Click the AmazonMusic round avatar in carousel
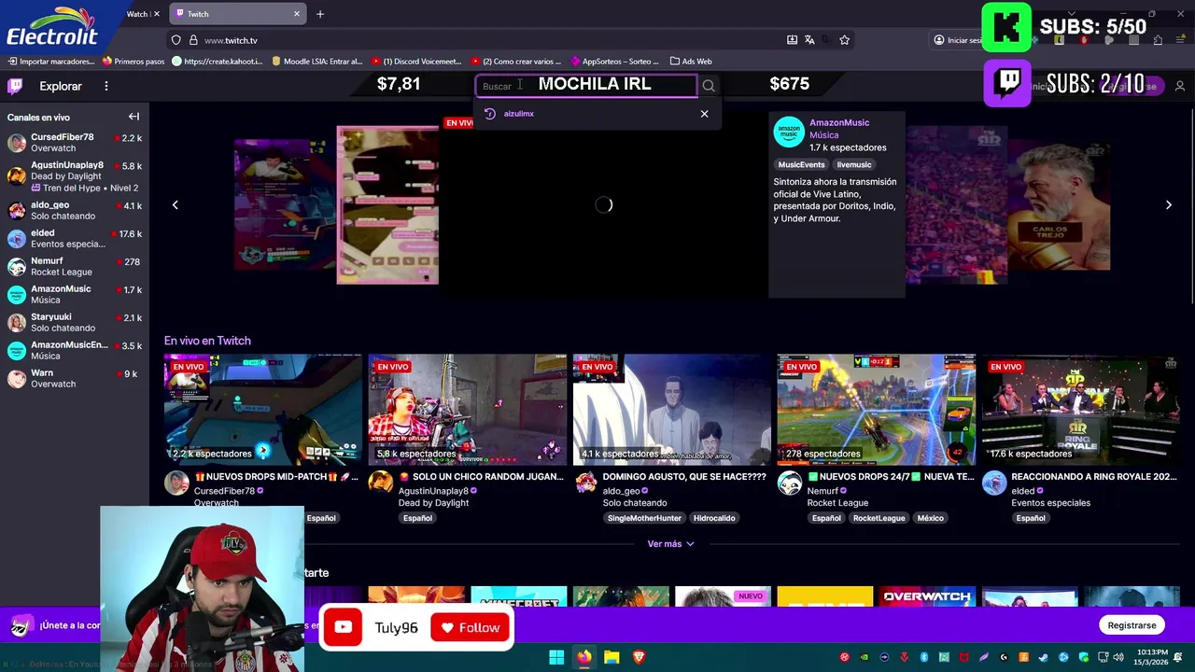The width and height of the screenshot is (1195, 672). pos(789,133)
